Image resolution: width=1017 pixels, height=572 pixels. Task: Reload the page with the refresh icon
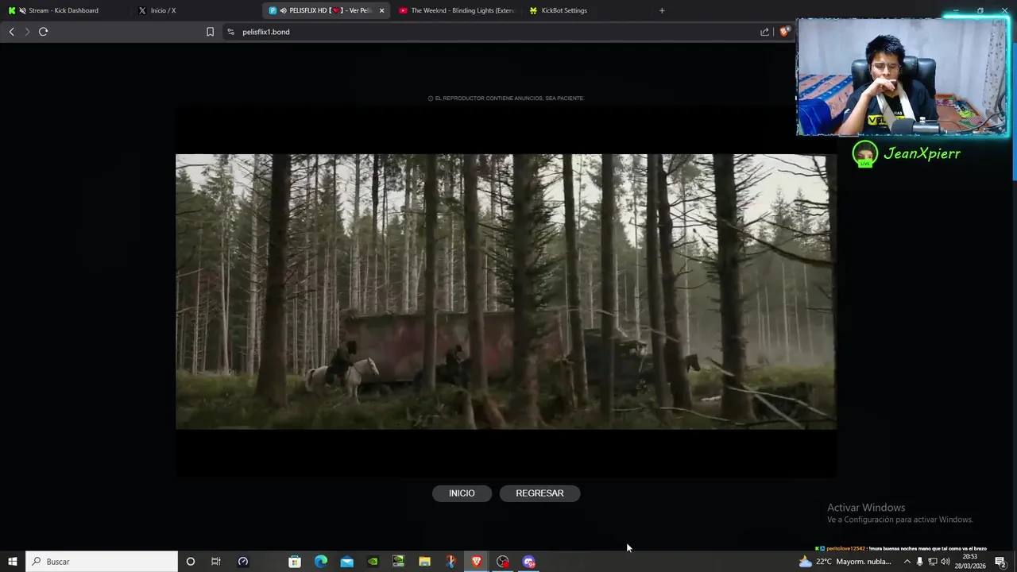(43, 32)
